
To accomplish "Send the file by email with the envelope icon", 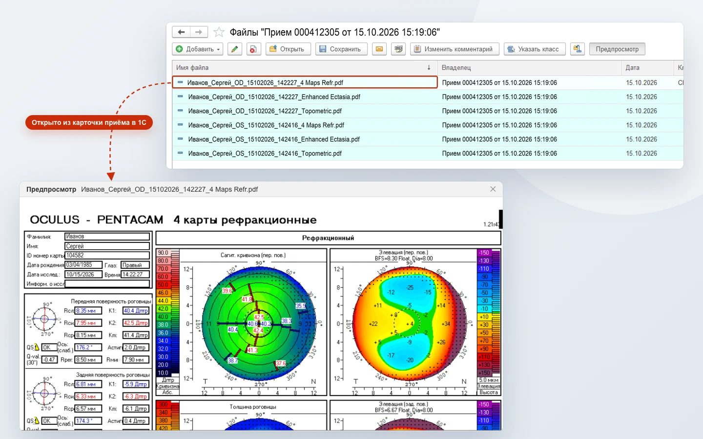I will tap(379, 49).
